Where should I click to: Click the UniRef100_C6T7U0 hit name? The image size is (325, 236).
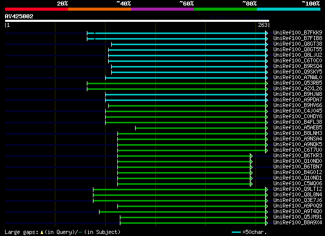(298, 150)
